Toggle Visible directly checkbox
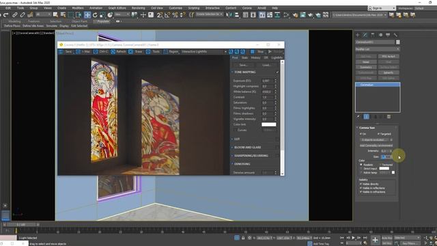Viewport: 437px width, 246px height. point(361,184)
